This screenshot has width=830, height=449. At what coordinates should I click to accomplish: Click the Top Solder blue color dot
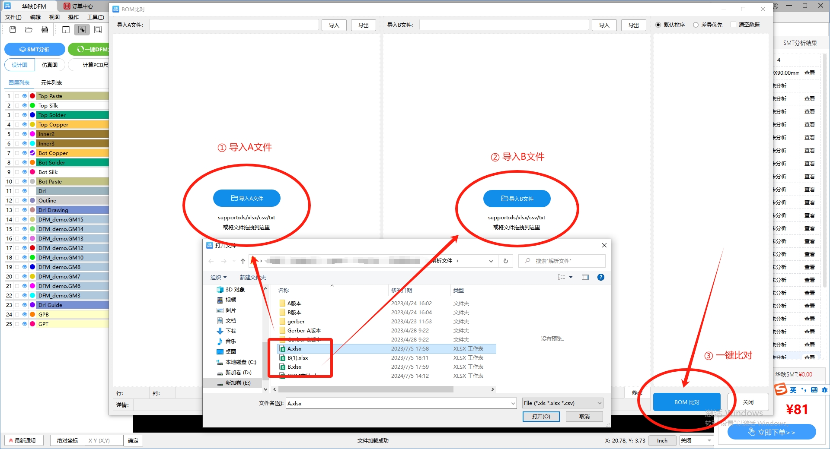coord(32,115)
